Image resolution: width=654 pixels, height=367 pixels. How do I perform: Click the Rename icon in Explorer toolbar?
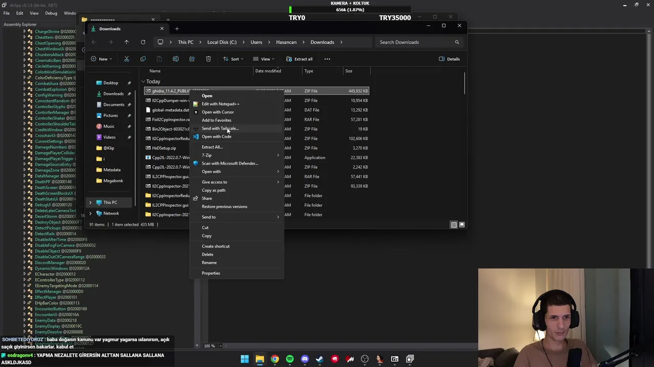176,59
